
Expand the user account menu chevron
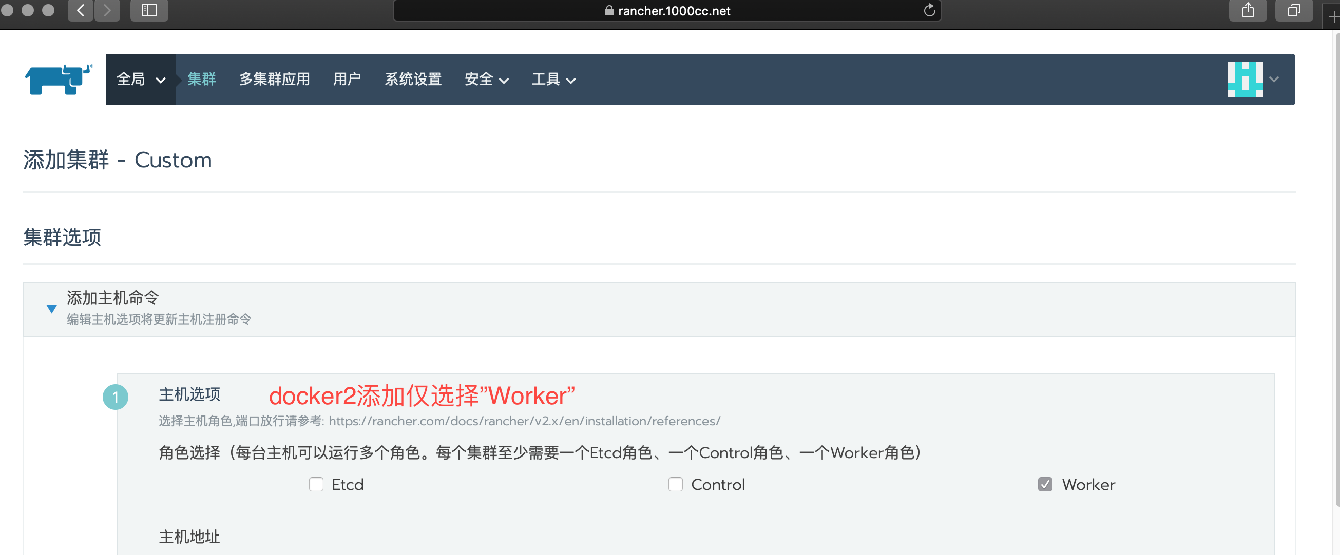1274,80
